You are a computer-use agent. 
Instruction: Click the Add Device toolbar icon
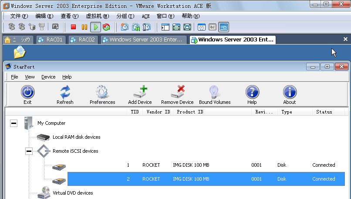(x=140, y=92)
